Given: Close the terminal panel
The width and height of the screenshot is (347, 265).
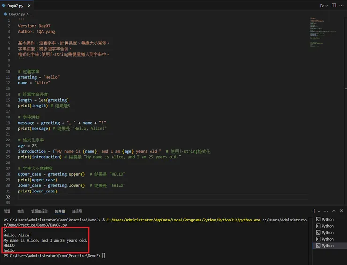Looking at the screenshot, I should click(341, 211).
